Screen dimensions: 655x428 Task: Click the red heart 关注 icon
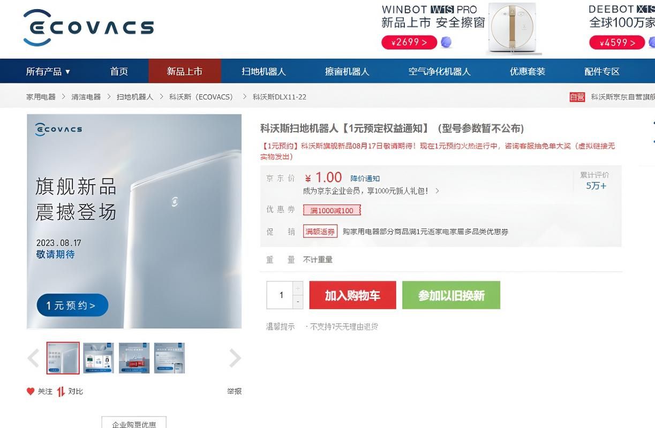pos(31,391)
